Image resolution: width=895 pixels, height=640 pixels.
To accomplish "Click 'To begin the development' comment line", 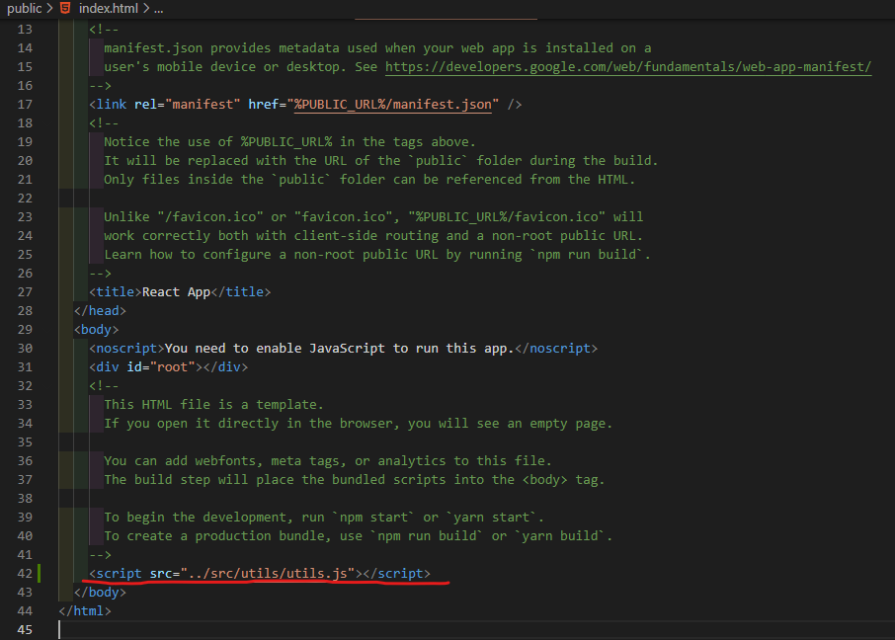I will click(x=324, y=518).
